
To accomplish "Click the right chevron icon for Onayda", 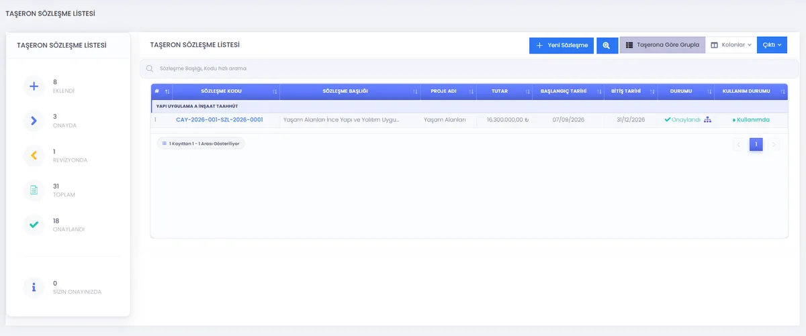I will [x=34, y=121].
